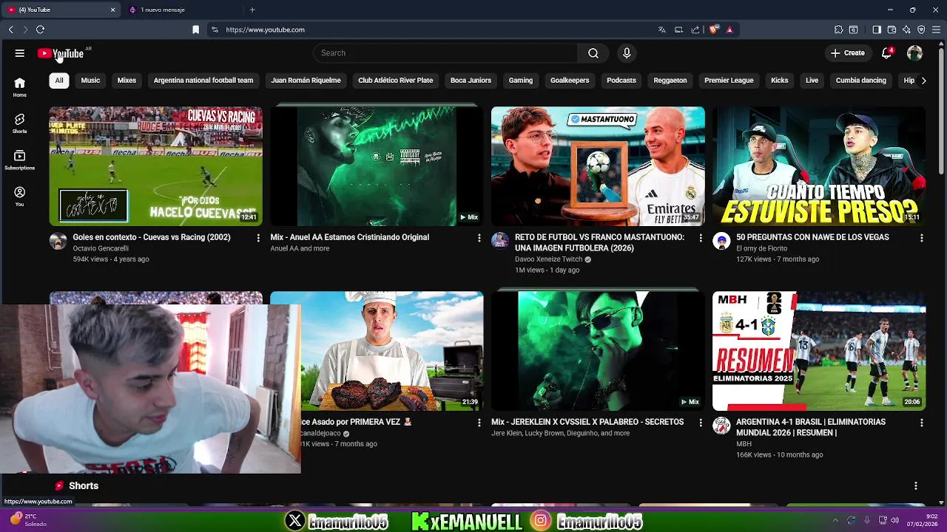The image size is (947, 532).
Task: Open the You section in the sidebar
Action: tap(19, 197)
